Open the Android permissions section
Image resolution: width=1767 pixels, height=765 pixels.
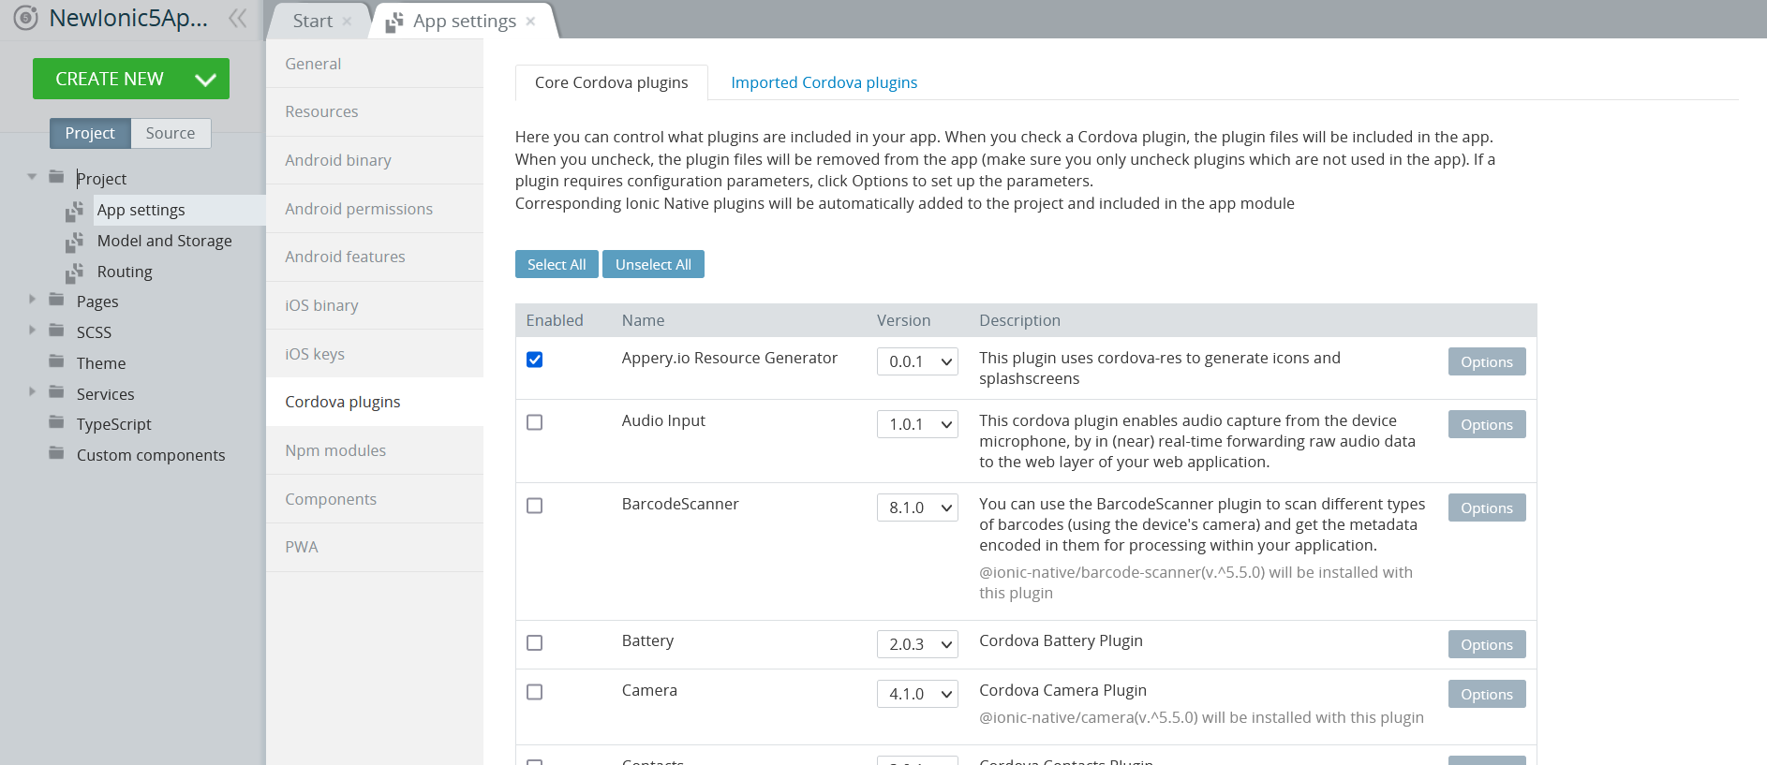coord(375,209)
